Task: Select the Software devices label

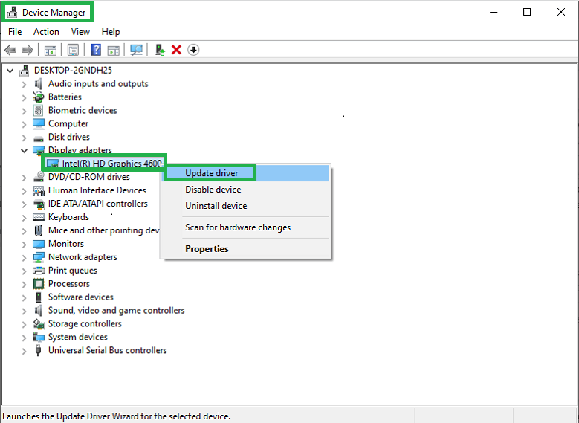Action: 81,297
